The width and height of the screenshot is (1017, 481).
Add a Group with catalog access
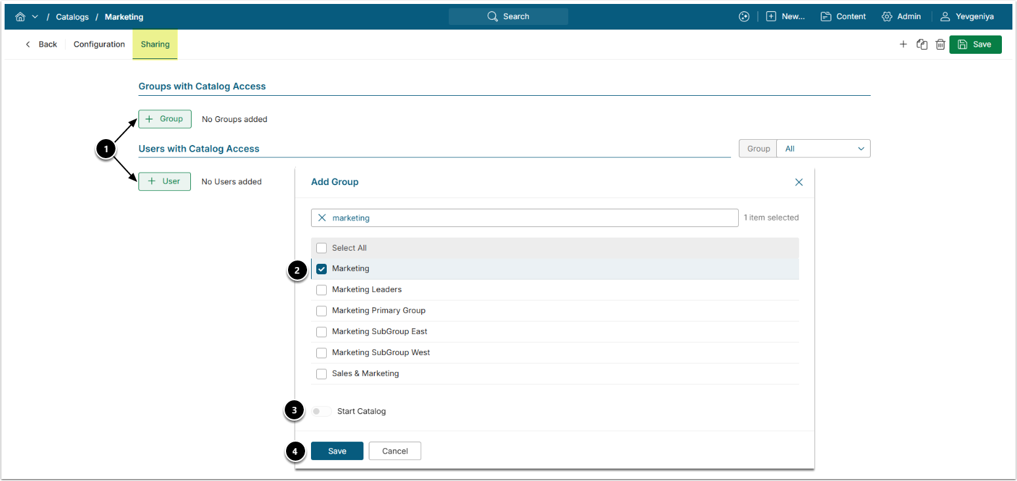165,119
